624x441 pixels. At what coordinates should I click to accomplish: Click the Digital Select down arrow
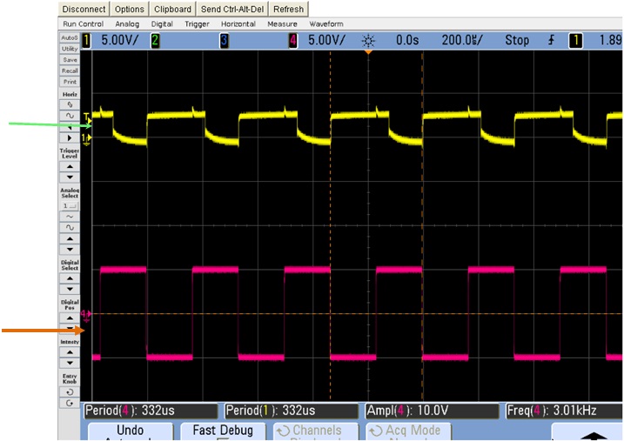pos(70,290)
